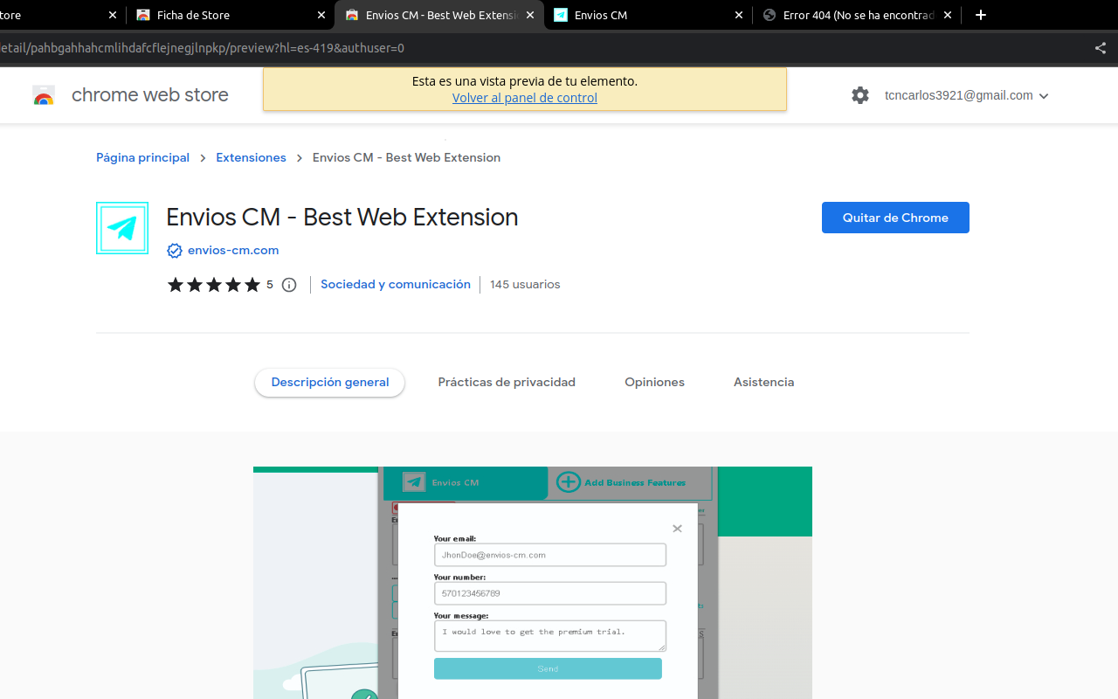This screenshot has width=1118, height=699.
Task: Select the Asistencia tab
Action: pos(763,382)
